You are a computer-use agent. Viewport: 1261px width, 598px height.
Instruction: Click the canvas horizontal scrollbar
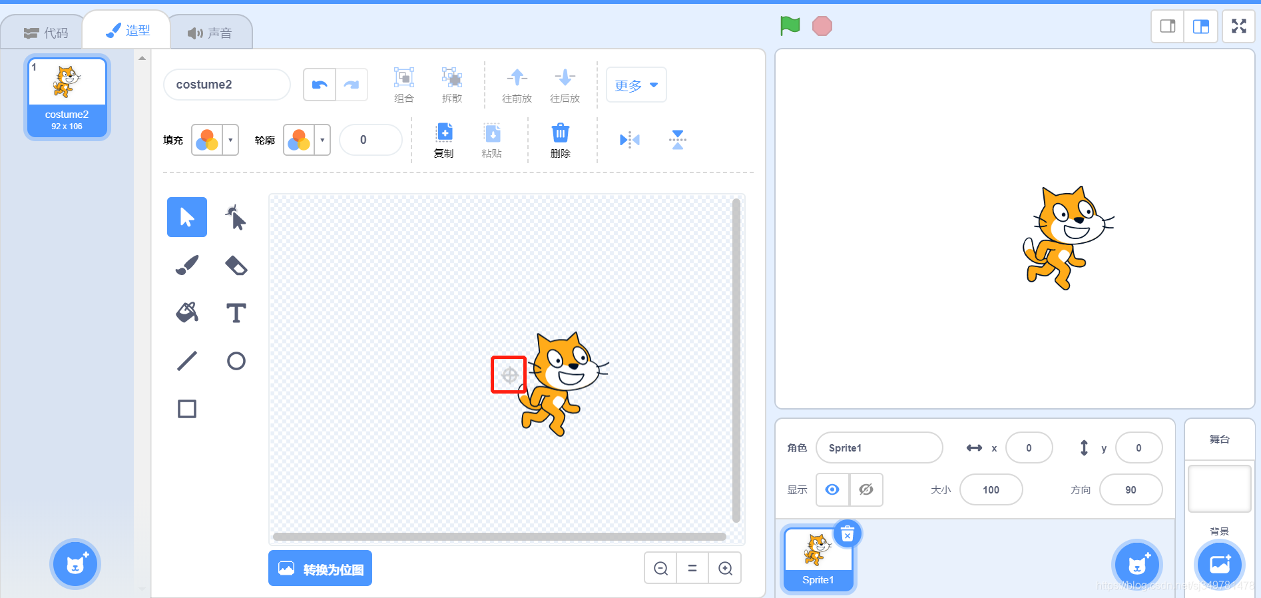[x=499, y=536]
